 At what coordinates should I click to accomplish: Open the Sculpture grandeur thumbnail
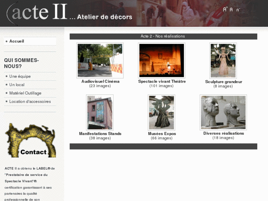pos(223,60)
